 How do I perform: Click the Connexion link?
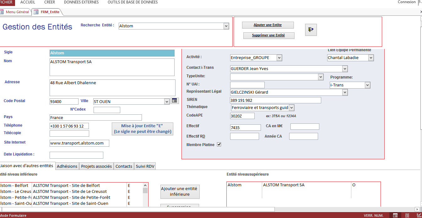tap(407, 2)
